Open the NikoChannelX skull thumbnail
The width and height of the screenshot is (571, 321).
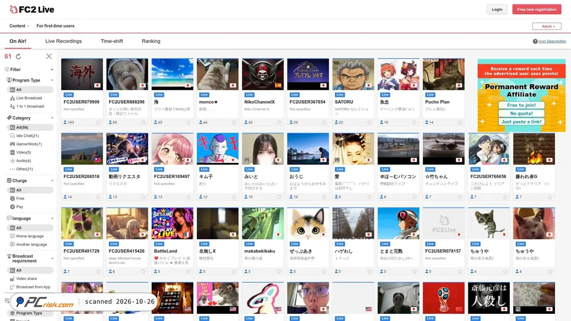(263, 74)
